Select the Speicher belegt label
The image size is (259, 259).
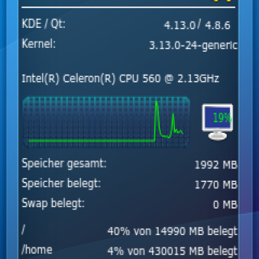pos(62,183)
